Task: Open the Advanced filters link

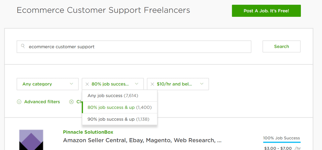Action: (42, 102)
